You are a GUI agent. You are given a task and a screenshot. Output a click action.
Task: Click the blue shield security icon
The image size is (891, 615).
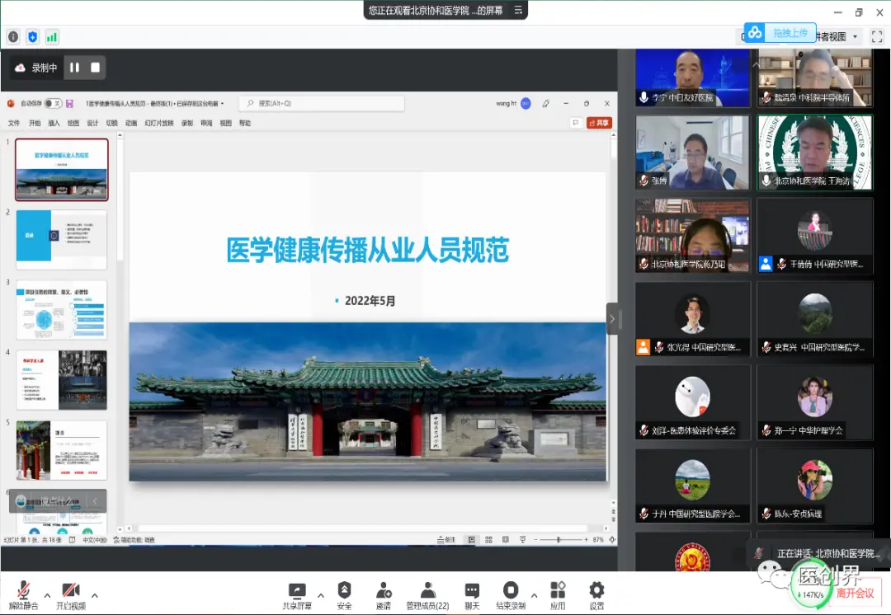click(x=33, y=37)
